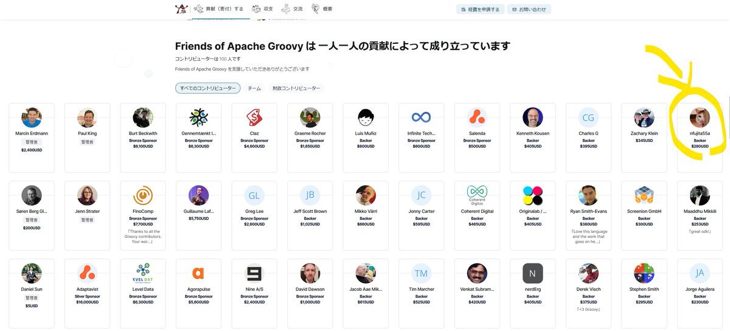Screen dimensions: 730x331
Task: Switch to the チーム filter
Action: click(x=254, y=88)
